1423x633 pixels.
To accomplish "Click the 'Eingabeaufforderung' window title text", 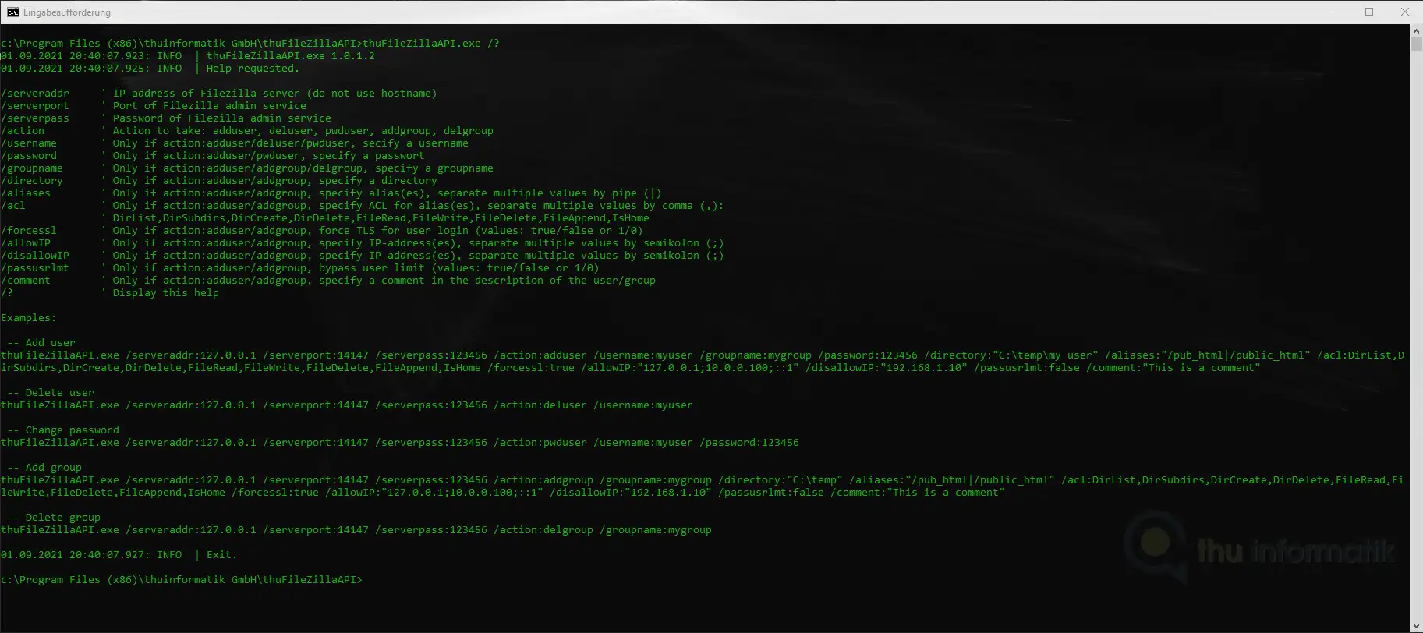I will point(67,12).
